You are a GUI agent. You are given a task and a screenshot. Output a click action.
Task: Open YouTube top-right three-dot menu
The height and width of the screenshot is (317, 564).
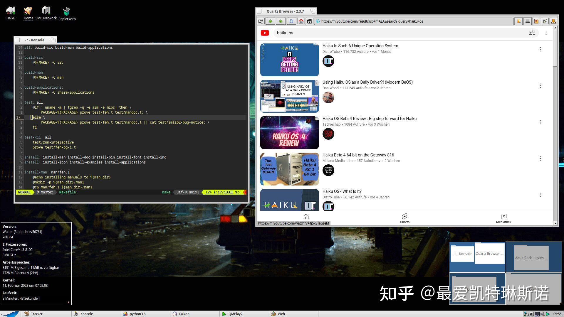click(546, 33)
